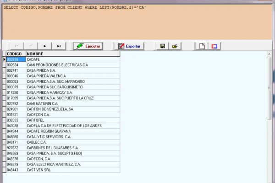
Task: Save query using floppy disk icon
Action: (x=163, y=46)
